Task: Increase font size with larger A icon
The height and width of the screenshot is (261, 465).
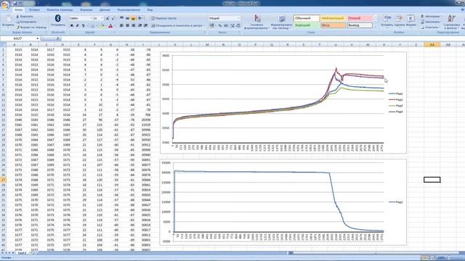Action: [x=108, y=18]
